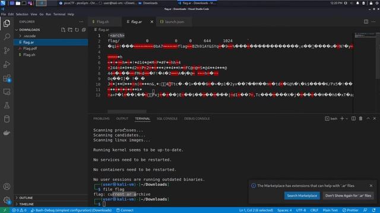Screen dimensions: 380x213
Task: Open the database SQL view icon
Action: click(7, 119)
